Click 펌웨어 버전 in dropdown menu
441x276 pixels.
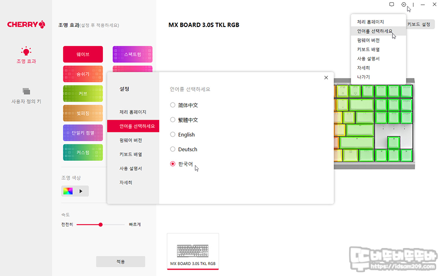(x=378, y=40)
